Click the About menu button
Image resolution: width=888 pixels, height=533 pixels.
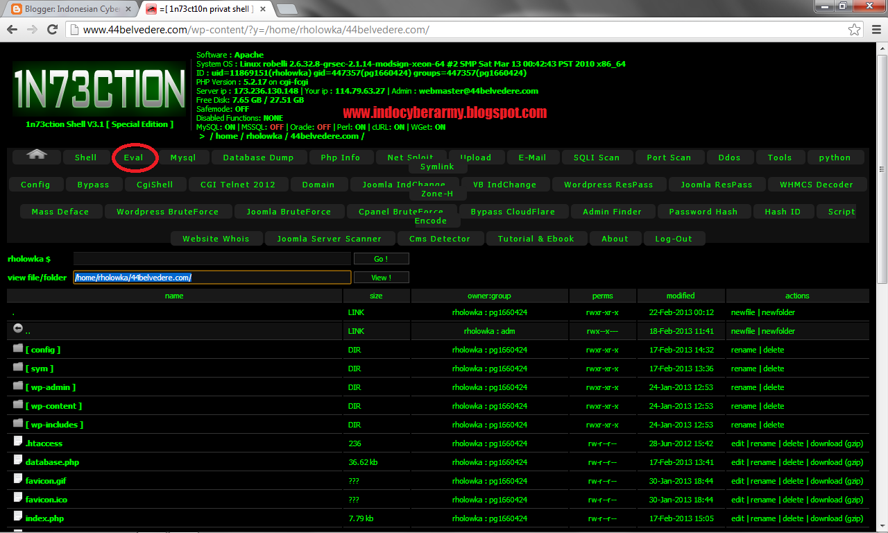click(615, 239)
